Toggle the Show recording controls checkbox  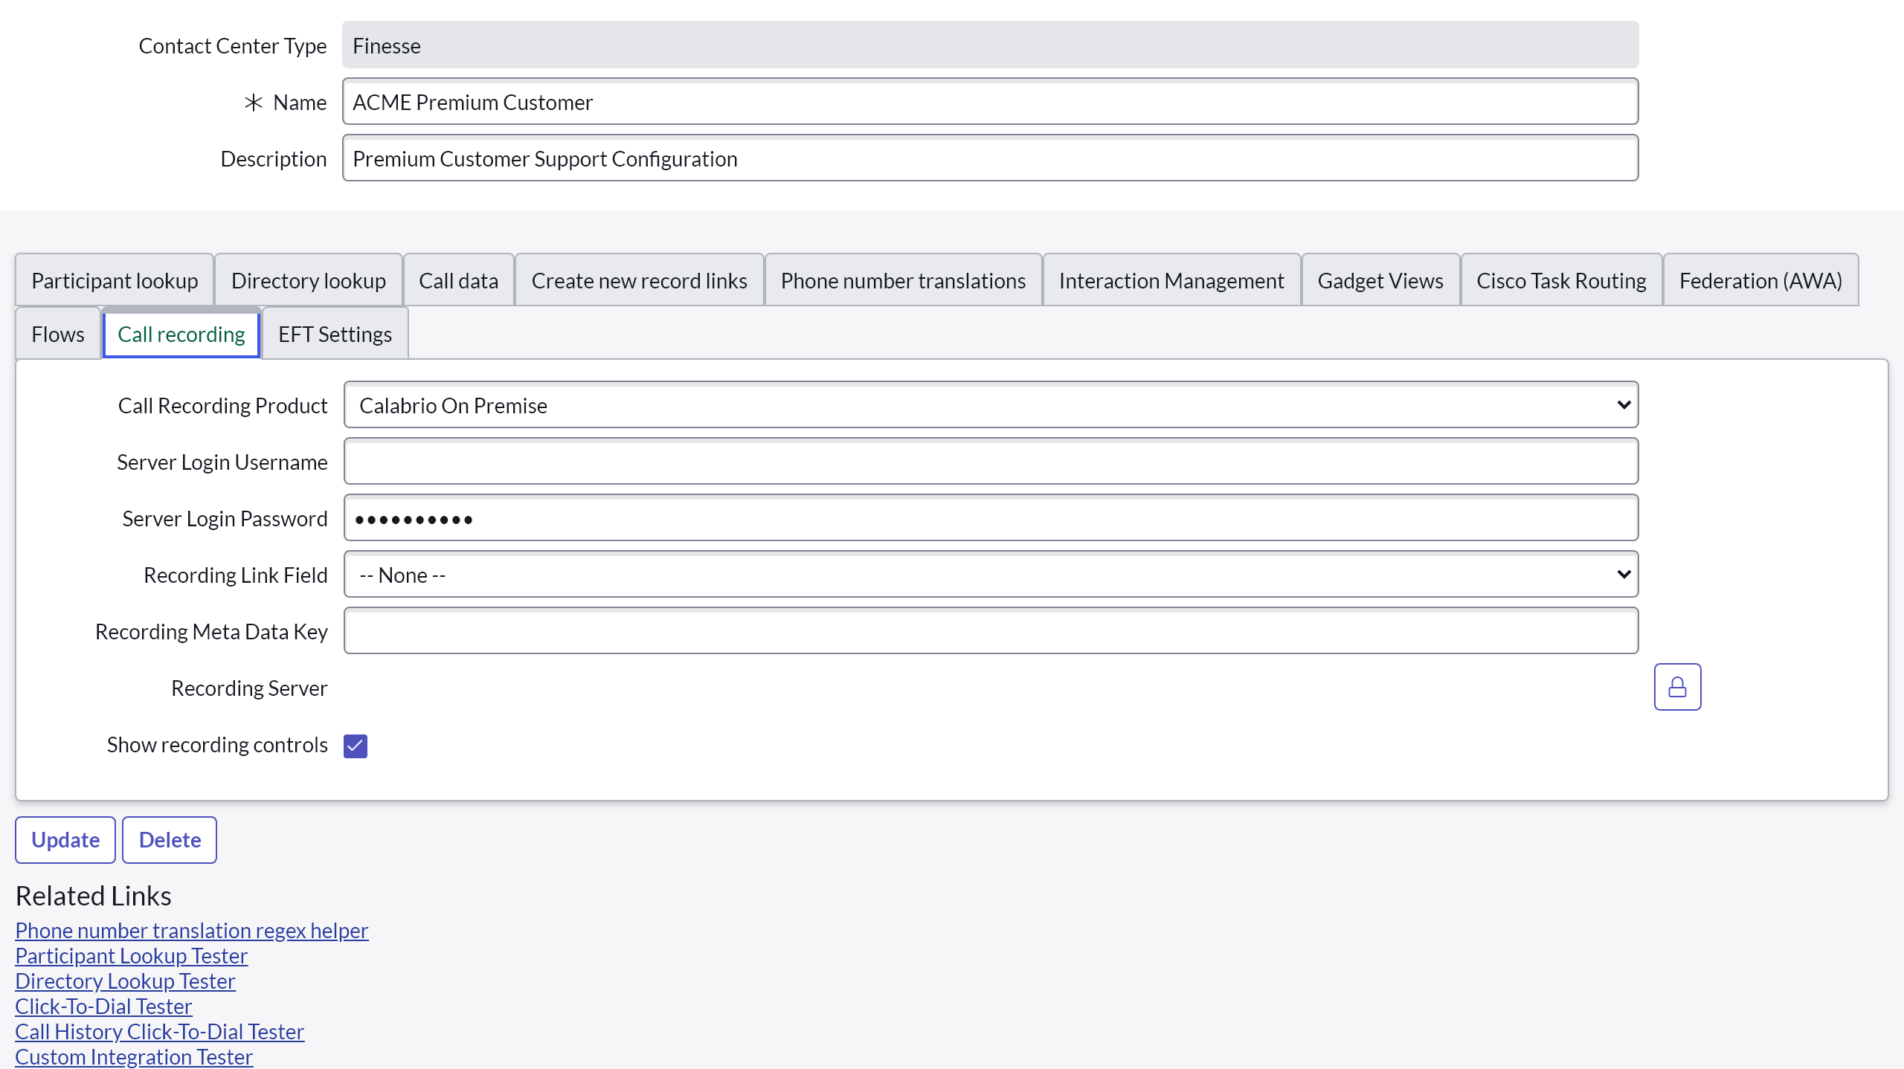pyautogui.click(x=355, y=746)
